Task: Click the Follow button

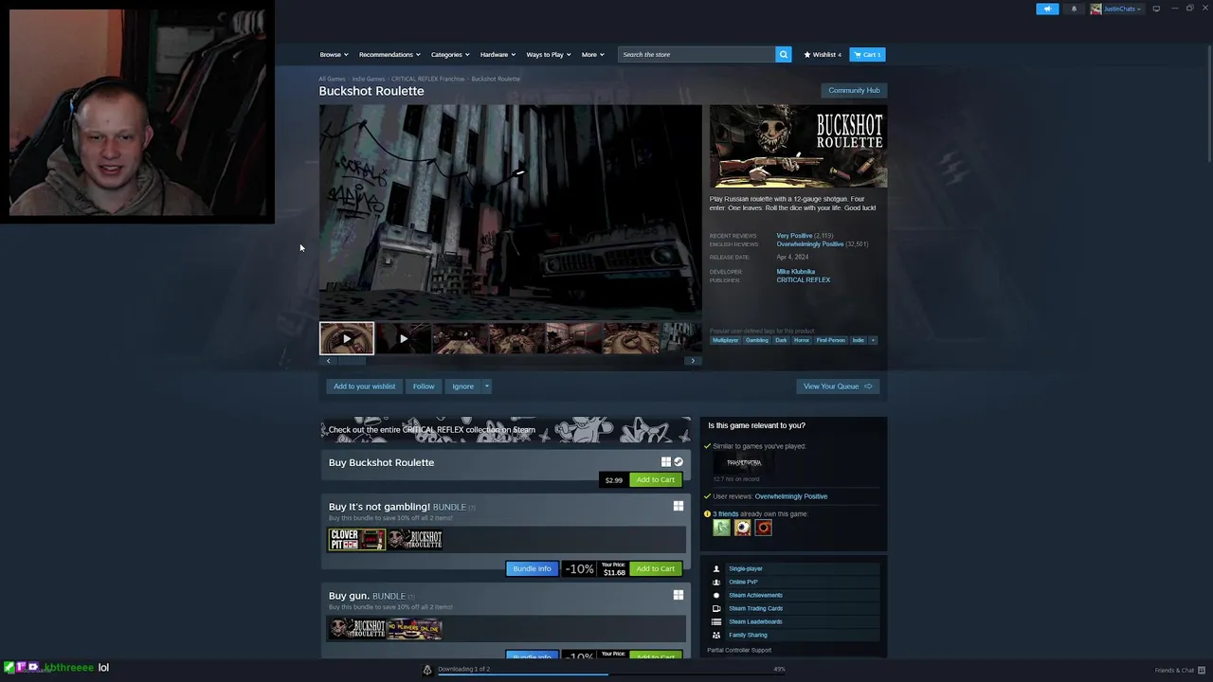Action: pos(424,386)
